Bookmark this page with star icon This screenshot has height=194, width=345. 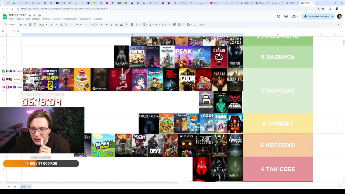tap(323, 9)
